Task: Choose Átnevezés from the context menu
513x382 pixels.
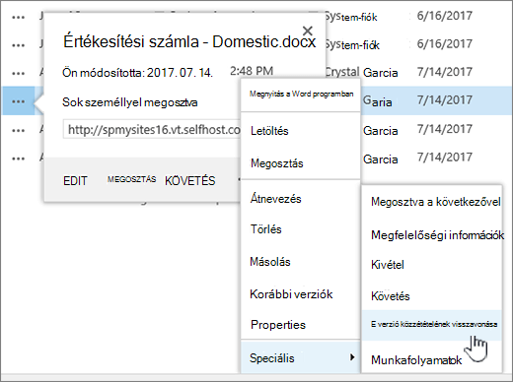Action: click(301, 199)
